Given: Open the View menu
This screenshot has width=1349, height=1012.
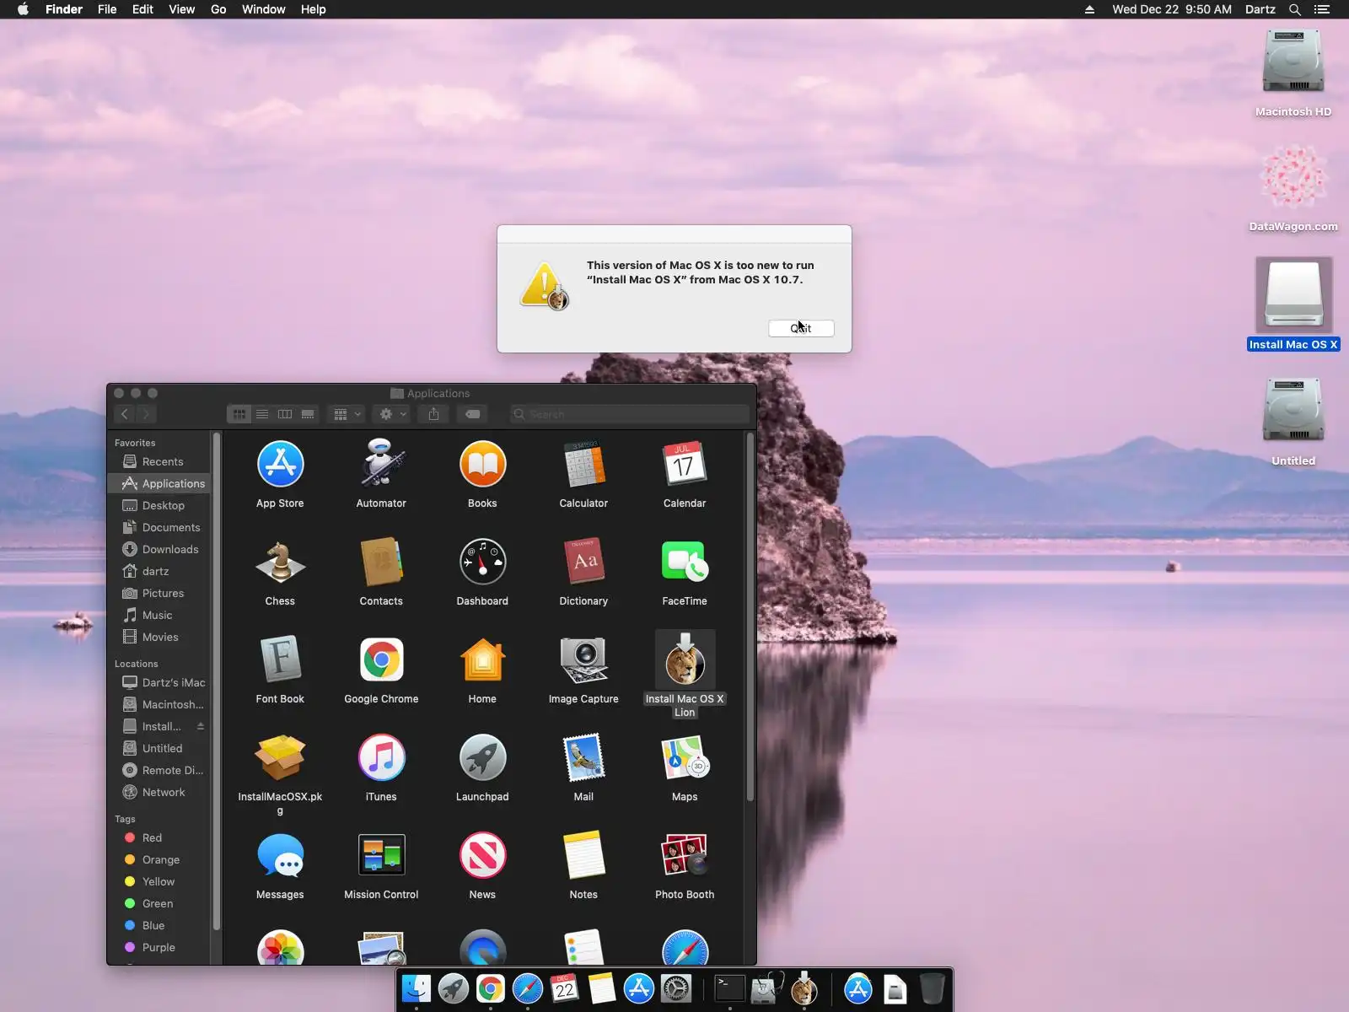Looking at the screenshot, I should point(181,9).
